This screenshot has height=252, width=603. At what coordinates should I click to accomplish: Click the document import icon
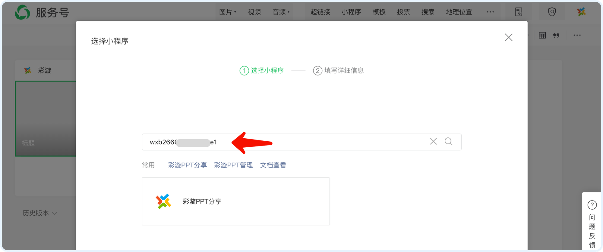(x=519, y=12)
